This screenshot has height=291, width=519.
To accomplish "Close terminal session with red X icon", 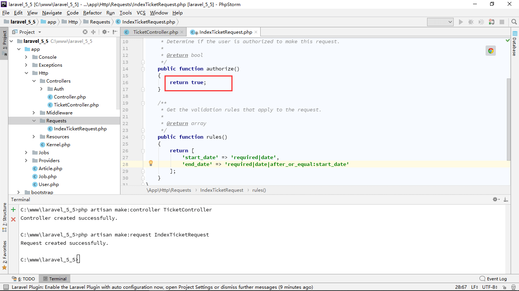I will 13,219.
